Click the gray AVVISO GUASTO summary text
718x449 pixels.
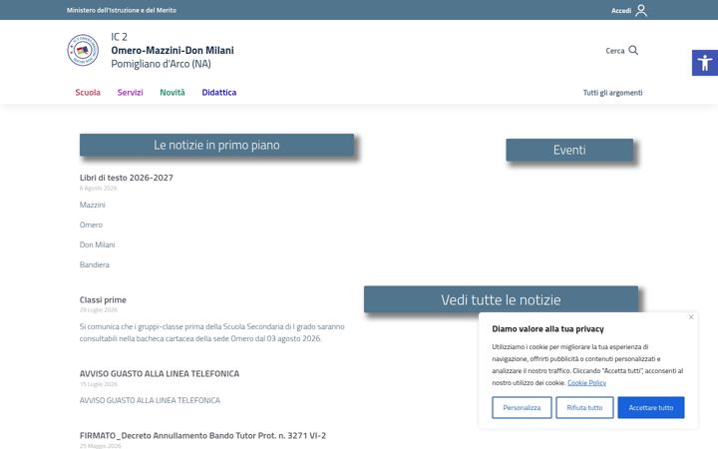pos(150,400)
